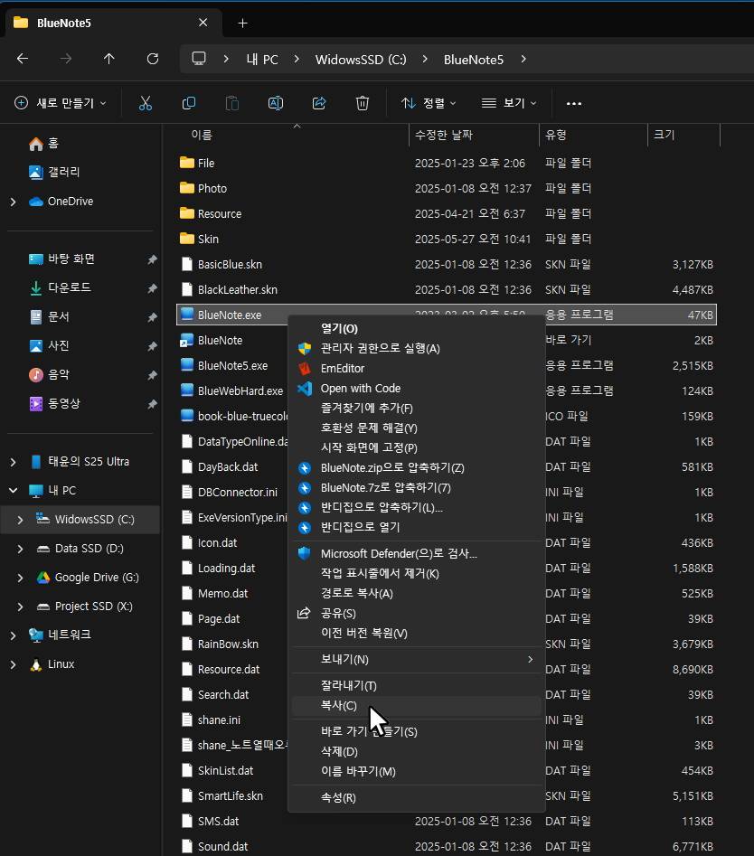This screenshot has height=856, width=754.
Task: Click 열기(O) in the context menu
Action: click(416, 329)
